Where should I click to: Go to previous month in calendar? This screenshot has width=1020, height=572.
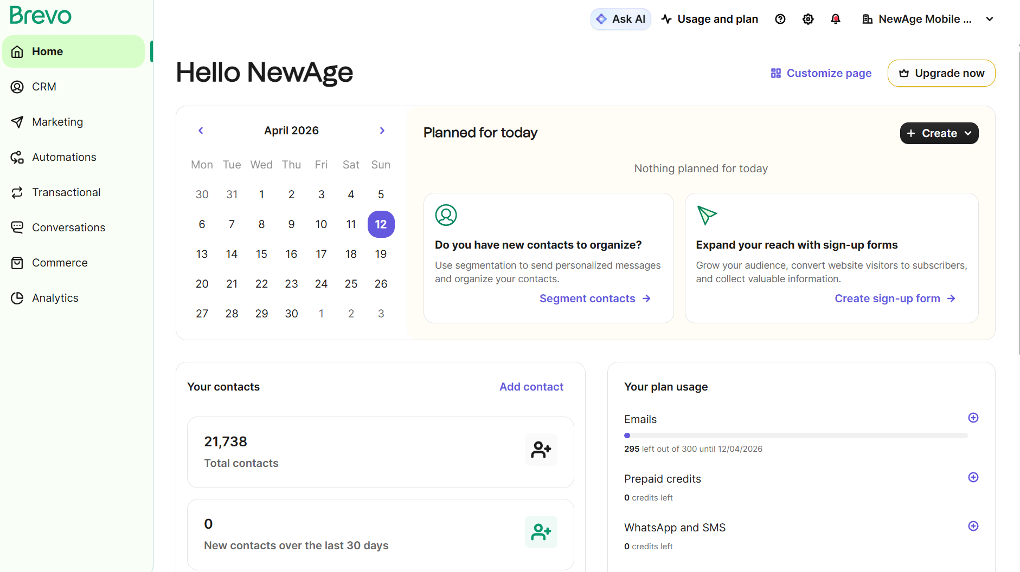(x=201, y=131)
